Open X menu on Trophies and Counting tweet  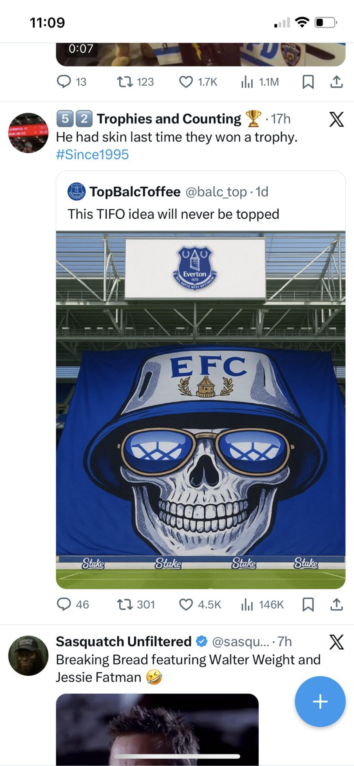336,119
